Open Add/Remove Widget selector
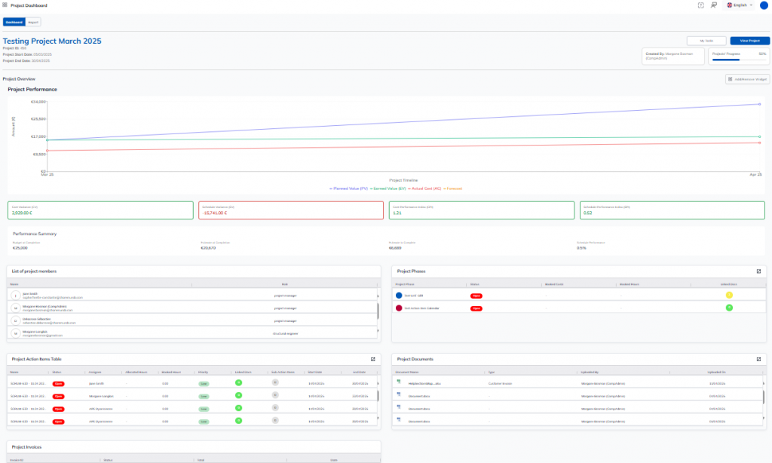The image size is (772, 463). coord(747,78)
